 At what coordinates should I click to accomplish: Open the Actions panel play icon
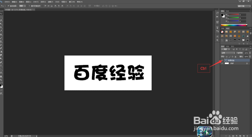(x=217, y=17)
